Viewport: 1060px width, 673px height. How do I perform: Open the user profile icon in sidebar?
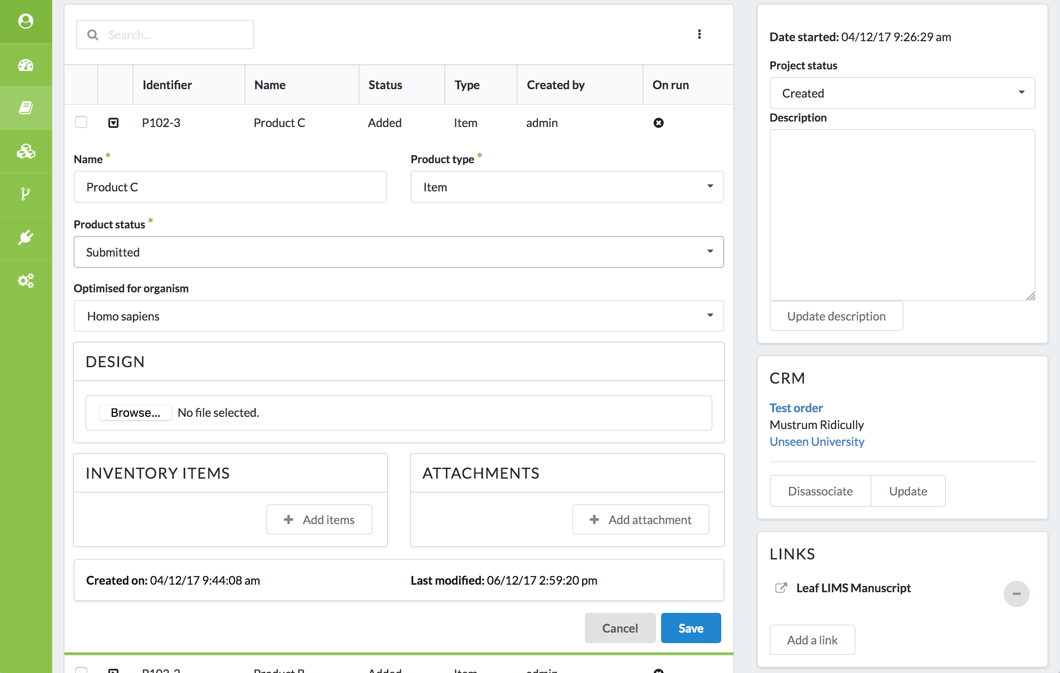[x=26, y=21]
